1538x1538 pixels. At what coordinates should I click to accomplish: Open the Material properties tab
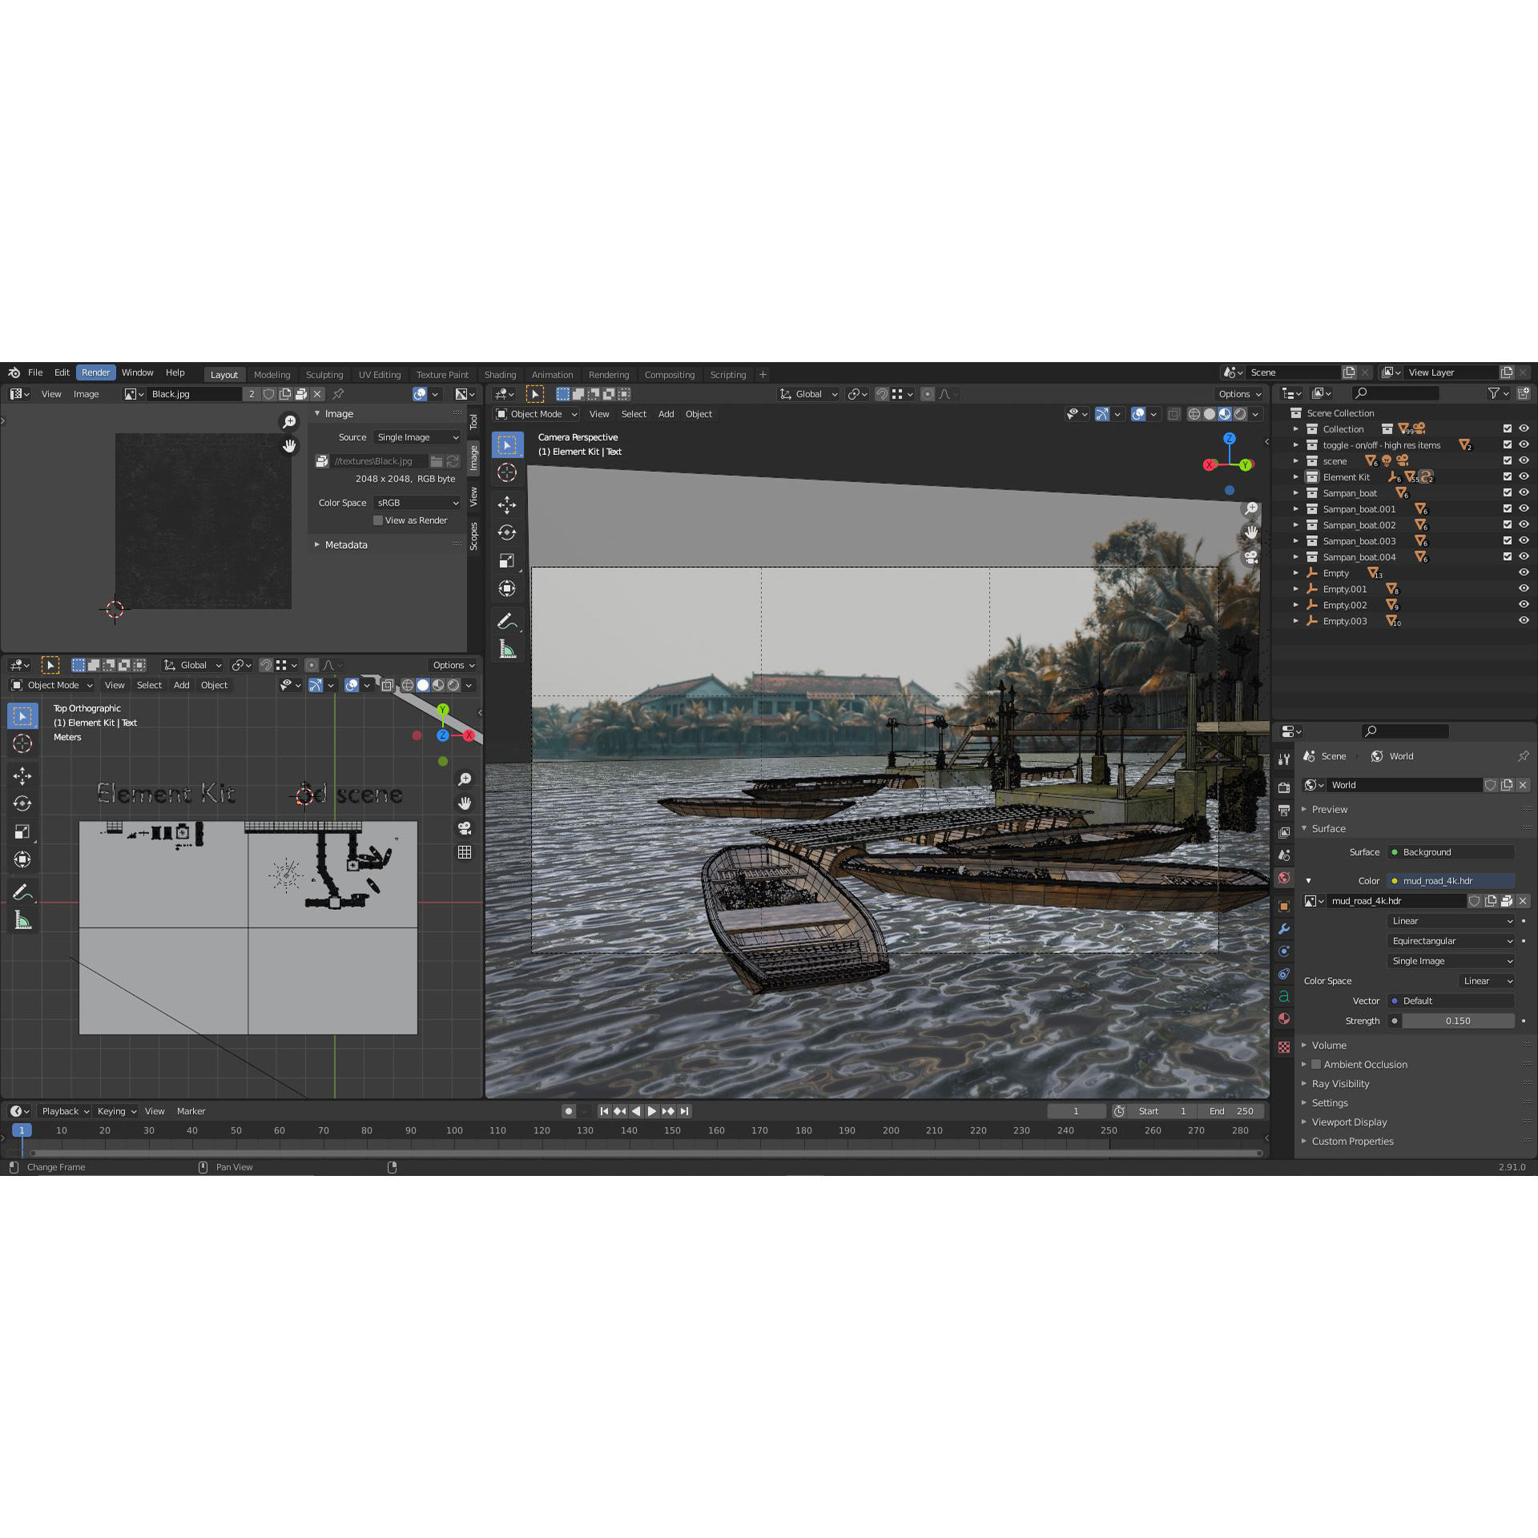pos(1284,1019)
